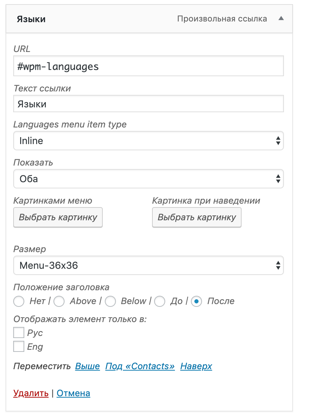The image size is (311, 417).
Task: Enable the Eng language checkbox
Action: 19,347
